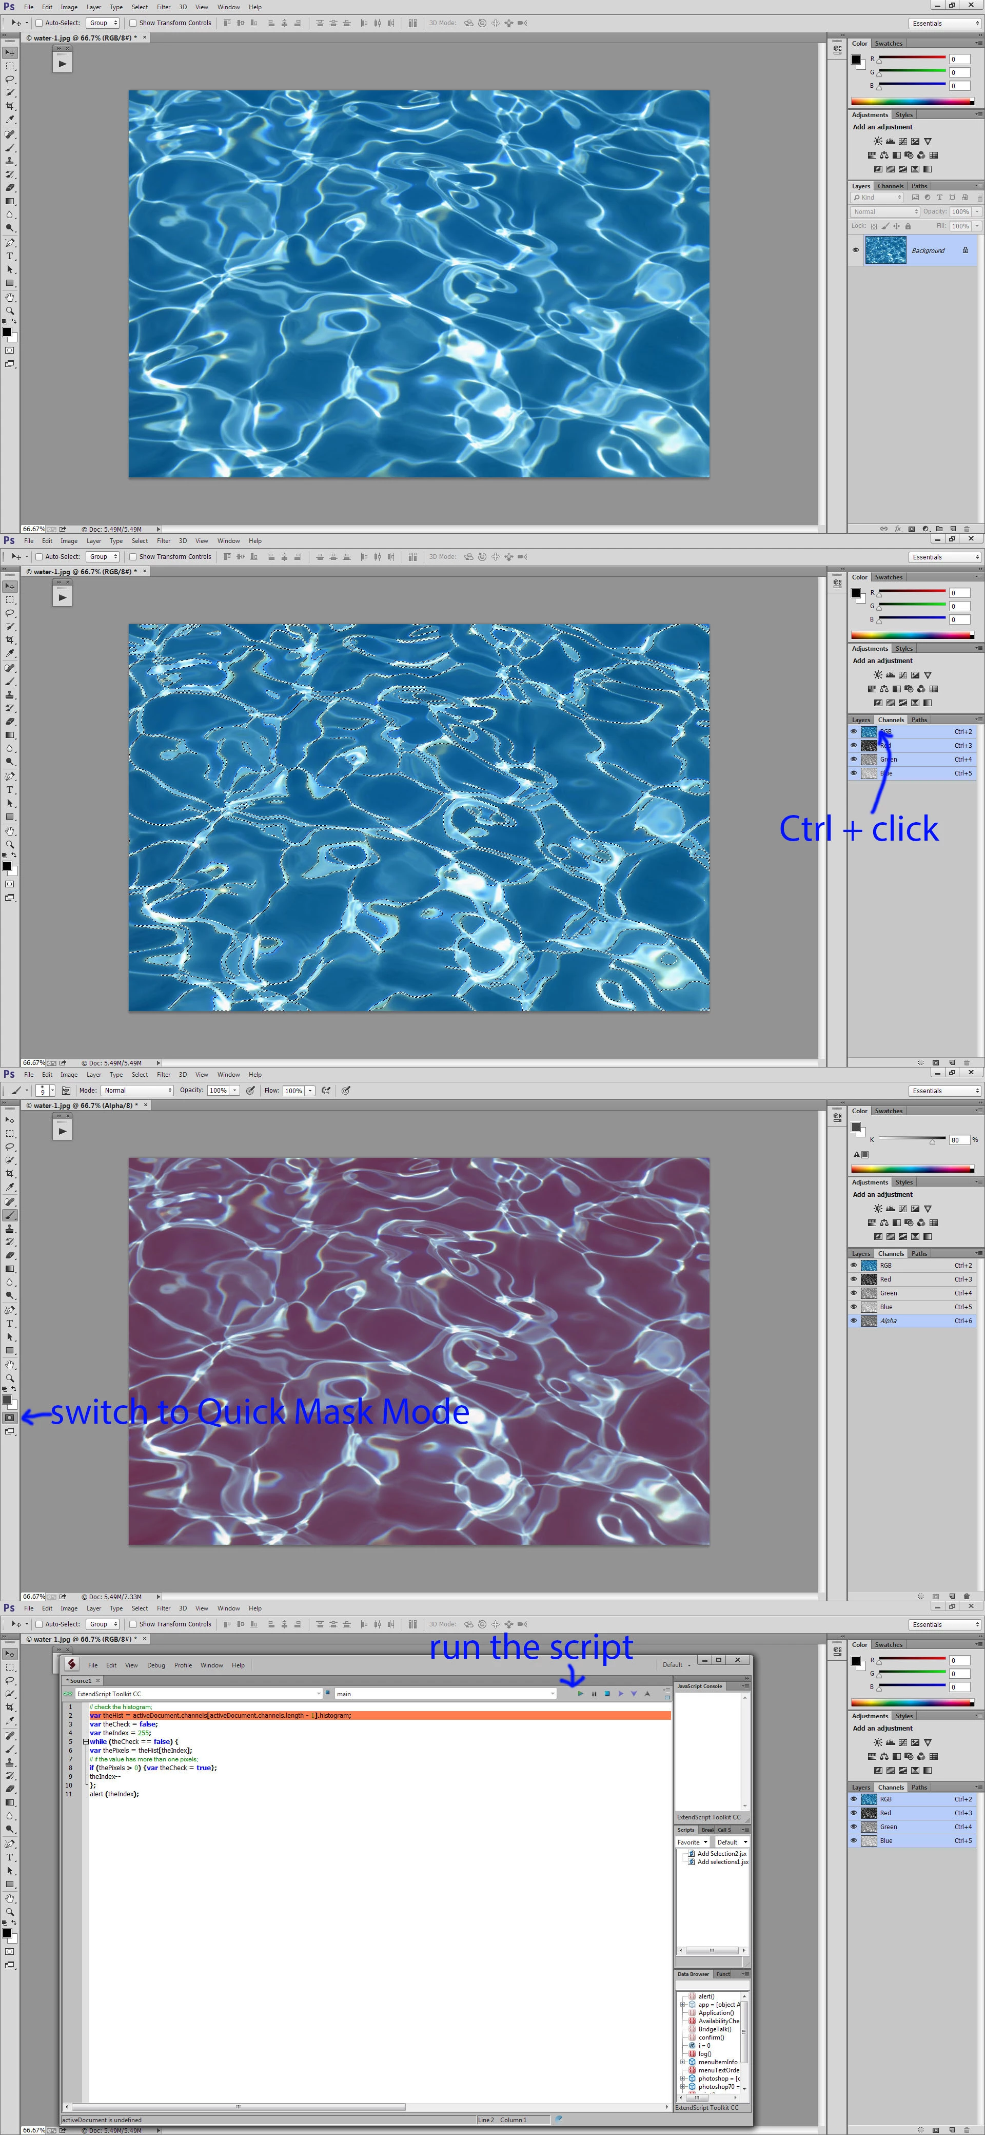Enable airbrush-style build-up icon after Flow
The width and height of the screenshot is (985, 2135).
pyautogui.click(x=326, y=1091)
